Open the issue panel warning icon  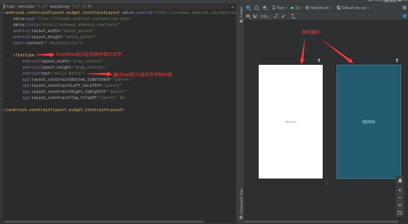pyautogui.click(x=405, y=8)
